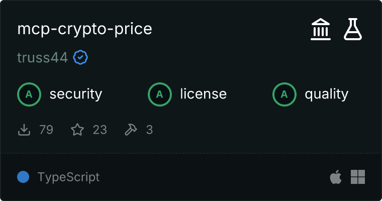
Task: Click the official bank building icon
Action: pos(321,30)
